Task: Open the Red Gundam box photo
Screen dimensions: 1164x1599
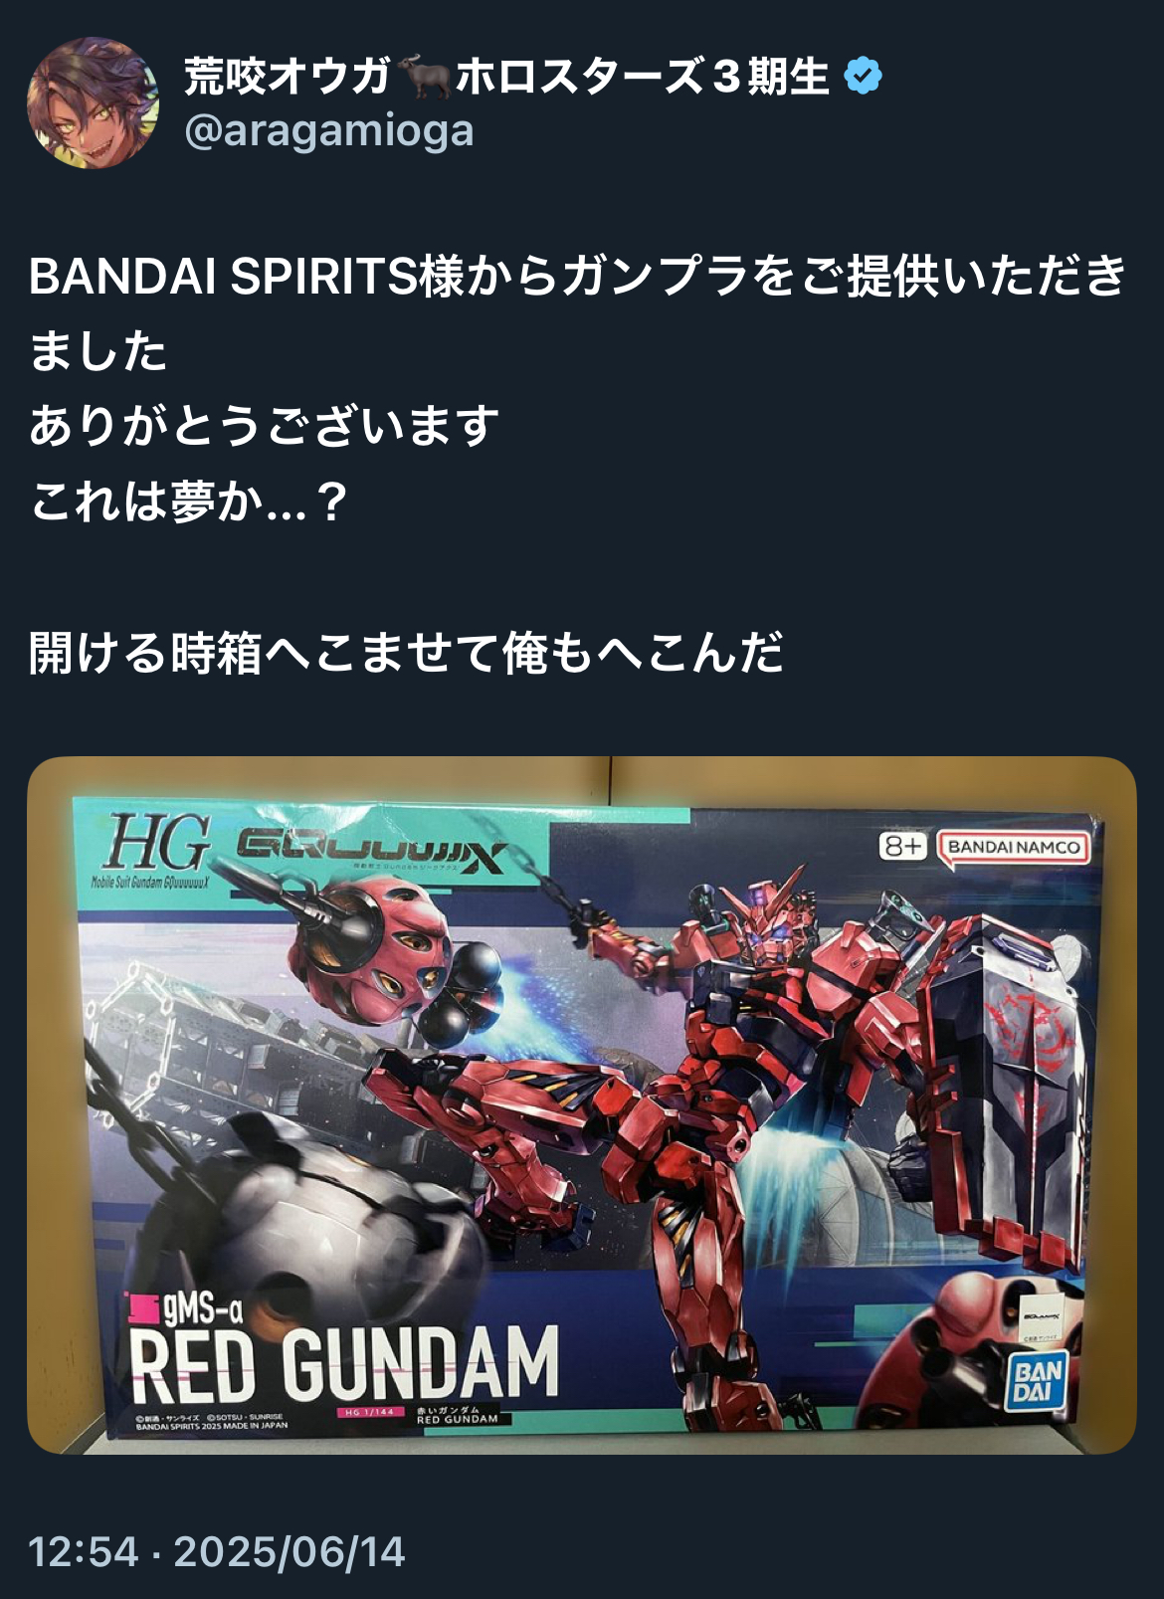Action: pyautogui.click(x=582, y=1105)
